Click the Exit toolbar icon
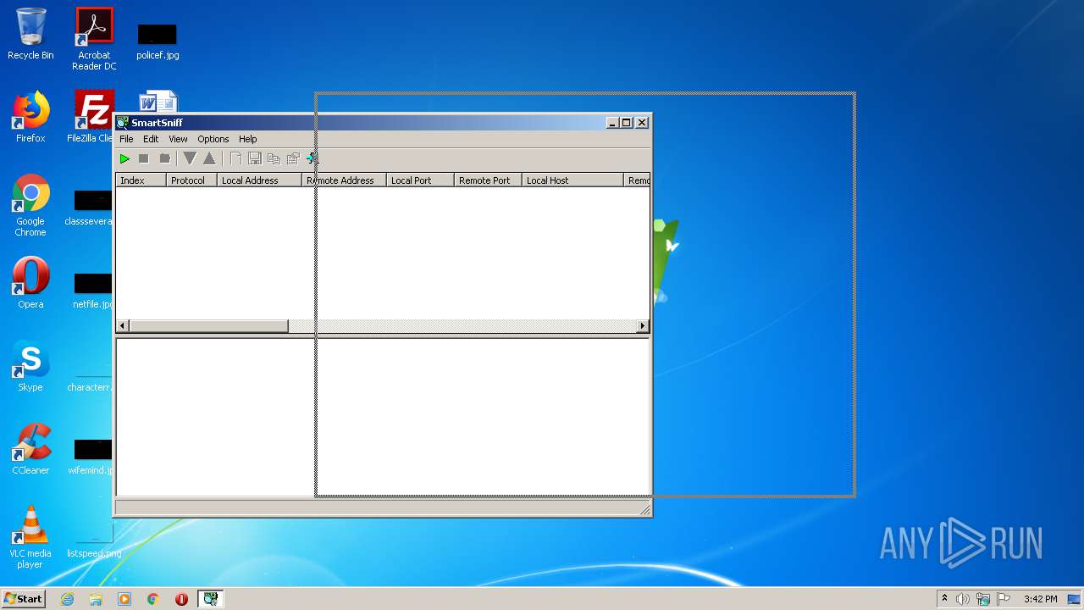 pyautogui.click(x=312, y=158)
